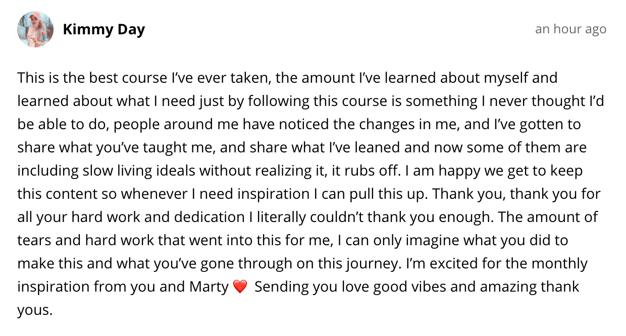Click the name 'Marty' in the comment

209,287
